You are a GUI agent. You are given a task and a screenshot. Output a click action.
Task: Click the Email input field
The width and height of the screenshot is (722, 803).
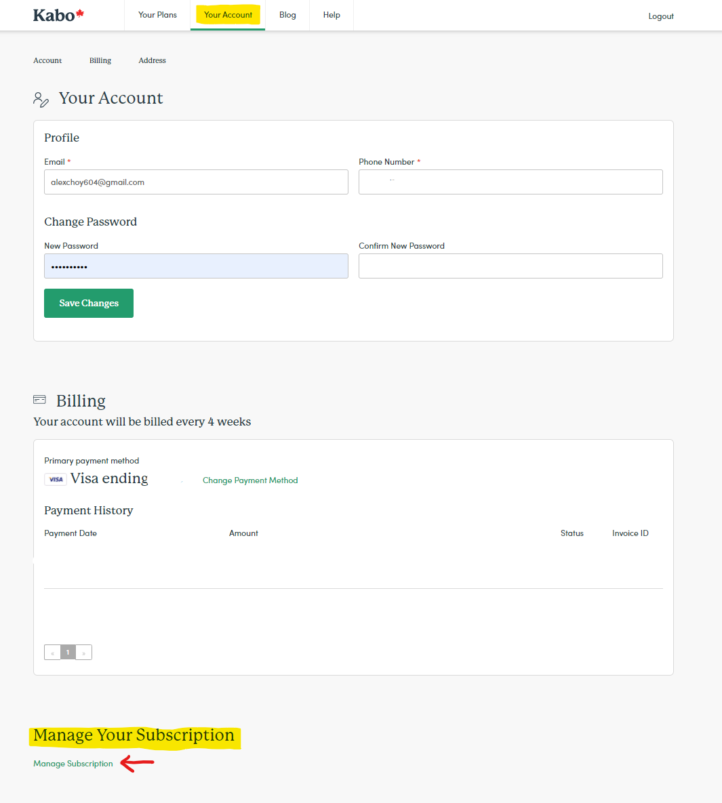[x=196, y=182]
